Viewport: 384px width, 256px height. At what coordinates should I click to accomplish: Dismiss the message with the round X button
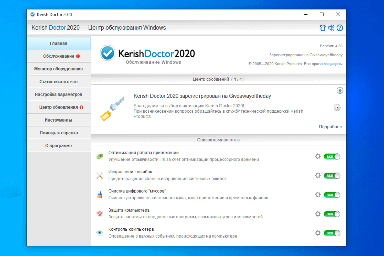[340, 90]
